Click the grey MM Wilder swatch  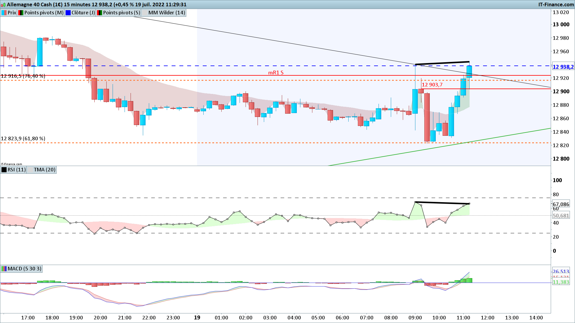(x=145, y=13)
